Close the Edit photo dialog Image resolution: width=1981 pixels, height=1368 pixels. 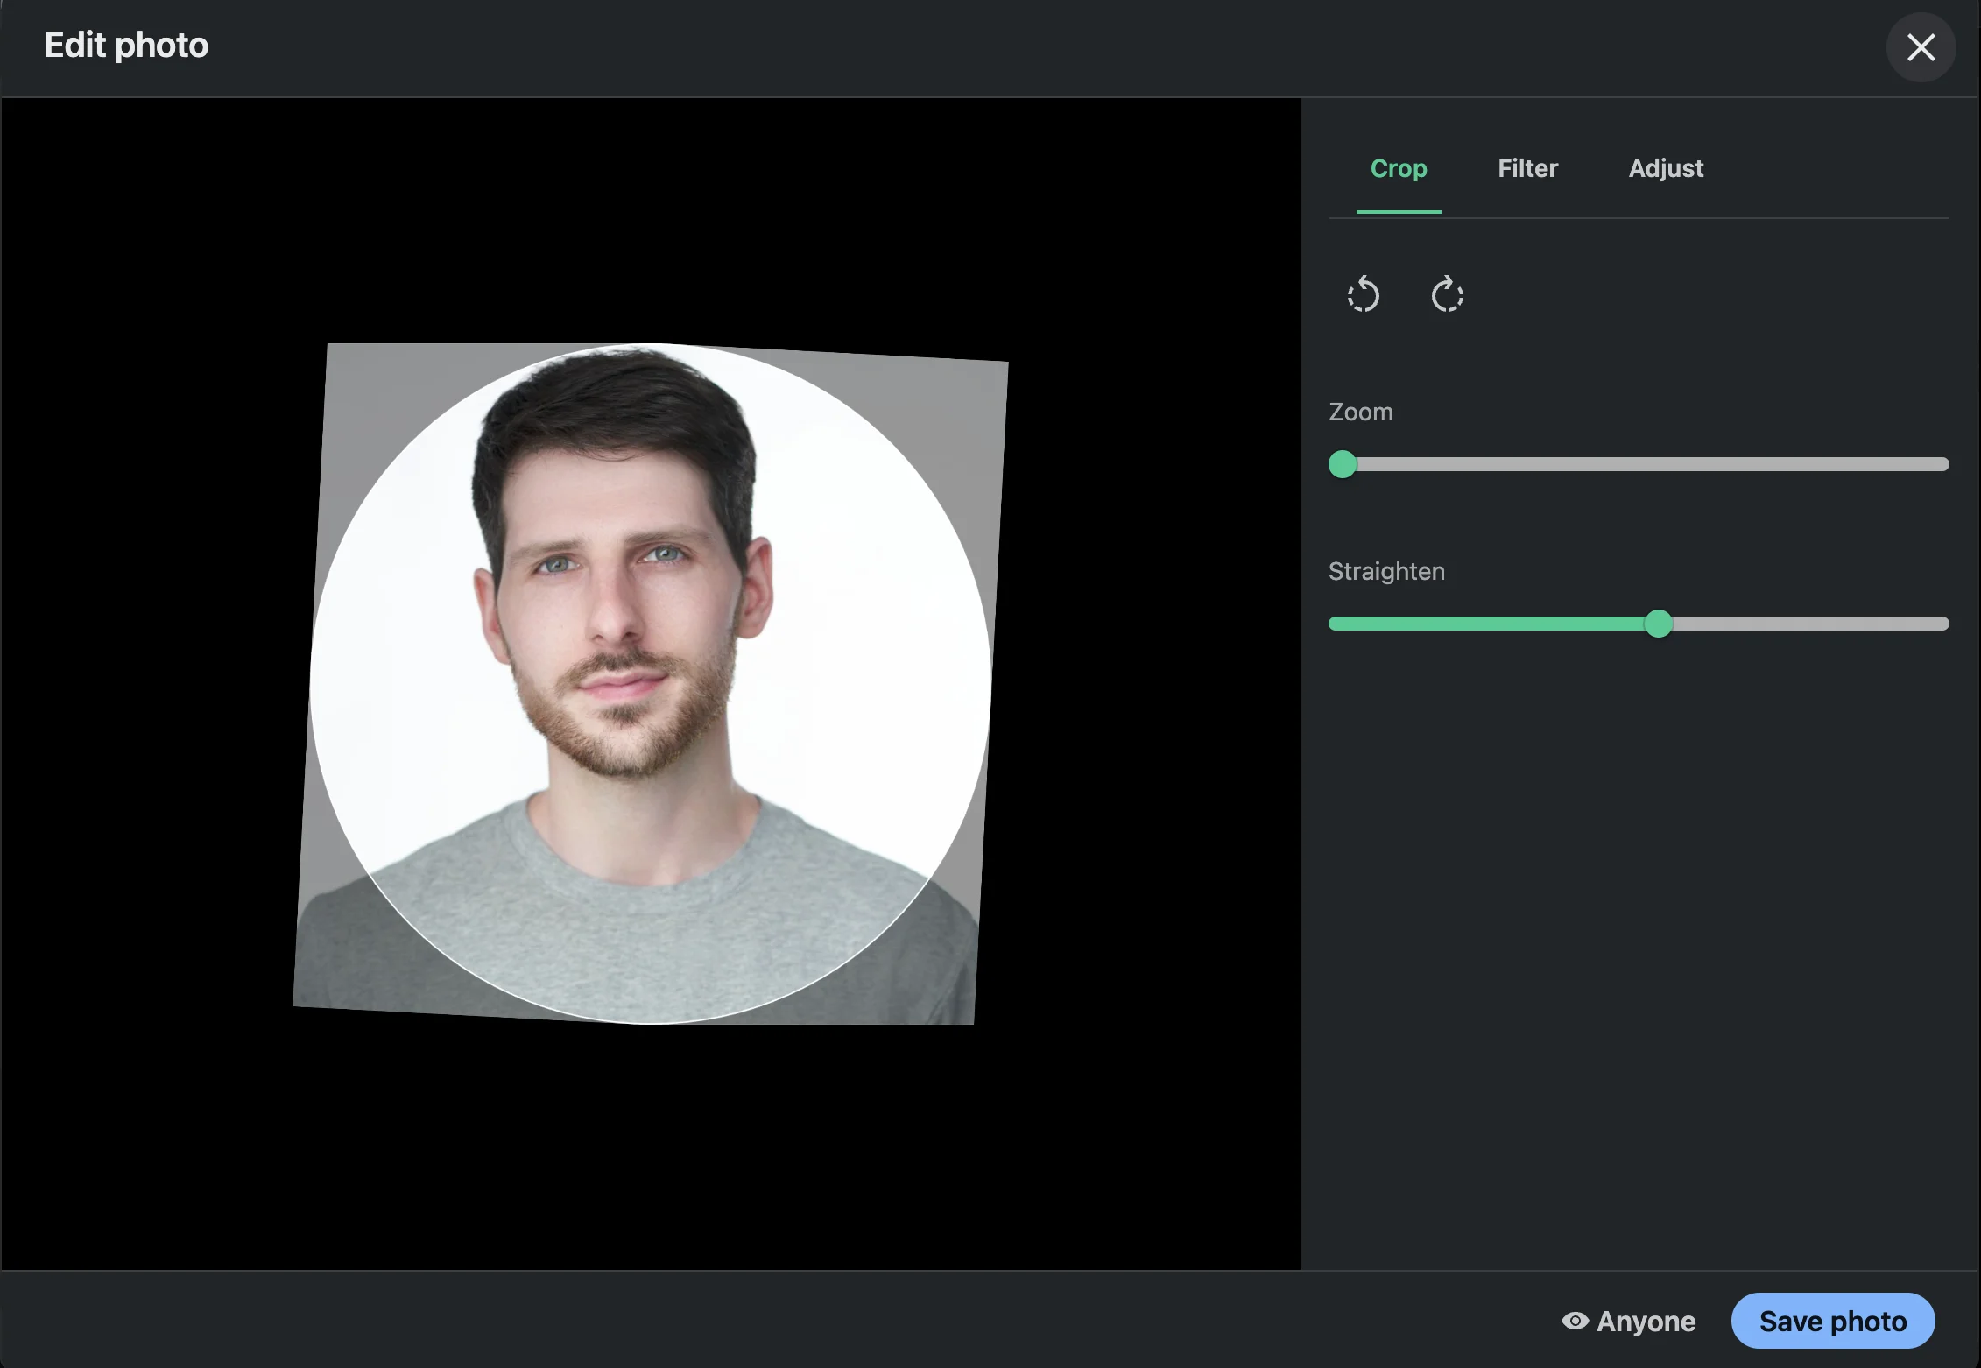pyautogui.click(x=1920, y=46)
